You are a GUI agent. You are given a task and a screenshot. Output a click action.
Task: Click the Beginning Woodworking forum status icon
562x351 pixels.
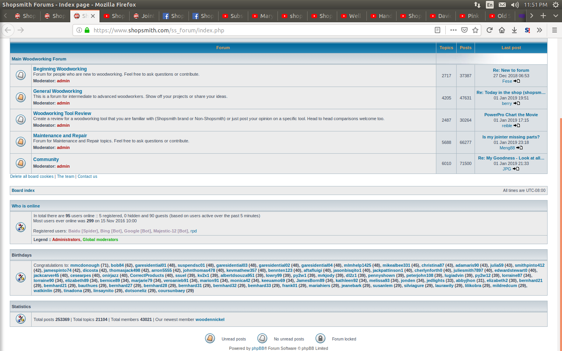21,75
